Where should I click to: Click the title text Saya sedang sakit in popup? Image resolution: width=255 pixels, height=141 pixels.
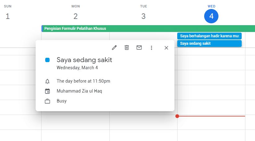(x=84, y=60)
